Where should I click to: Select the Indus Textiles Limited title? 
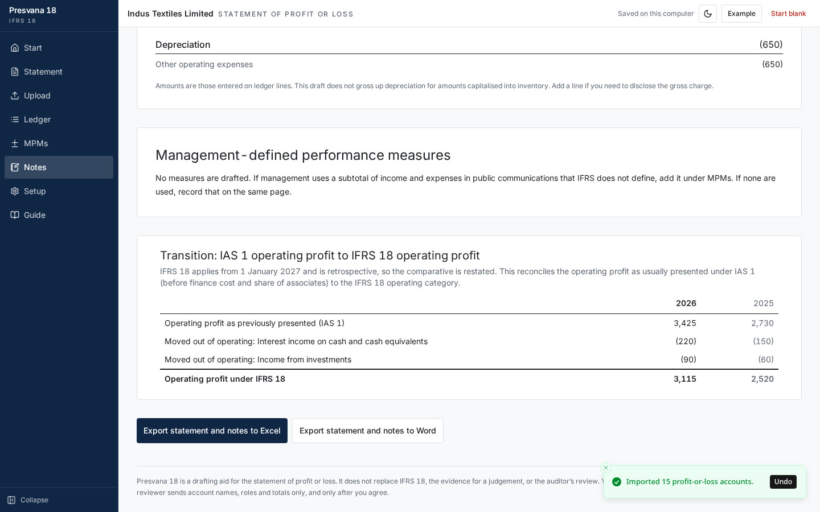tap(170, 14)
